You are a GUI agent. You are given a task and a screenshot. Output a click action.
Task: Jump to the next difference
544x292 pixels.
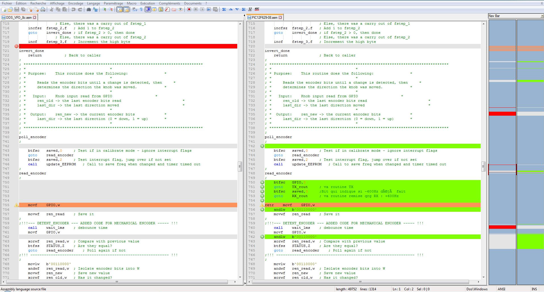[x=237, y=9]
